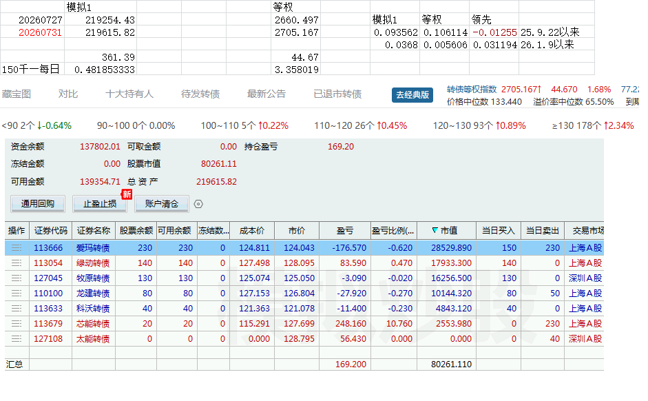The width and height of the screenshot is (648, 401).
Task: Select the 龙建转债 name cell
Action: [x=93, y=294]
